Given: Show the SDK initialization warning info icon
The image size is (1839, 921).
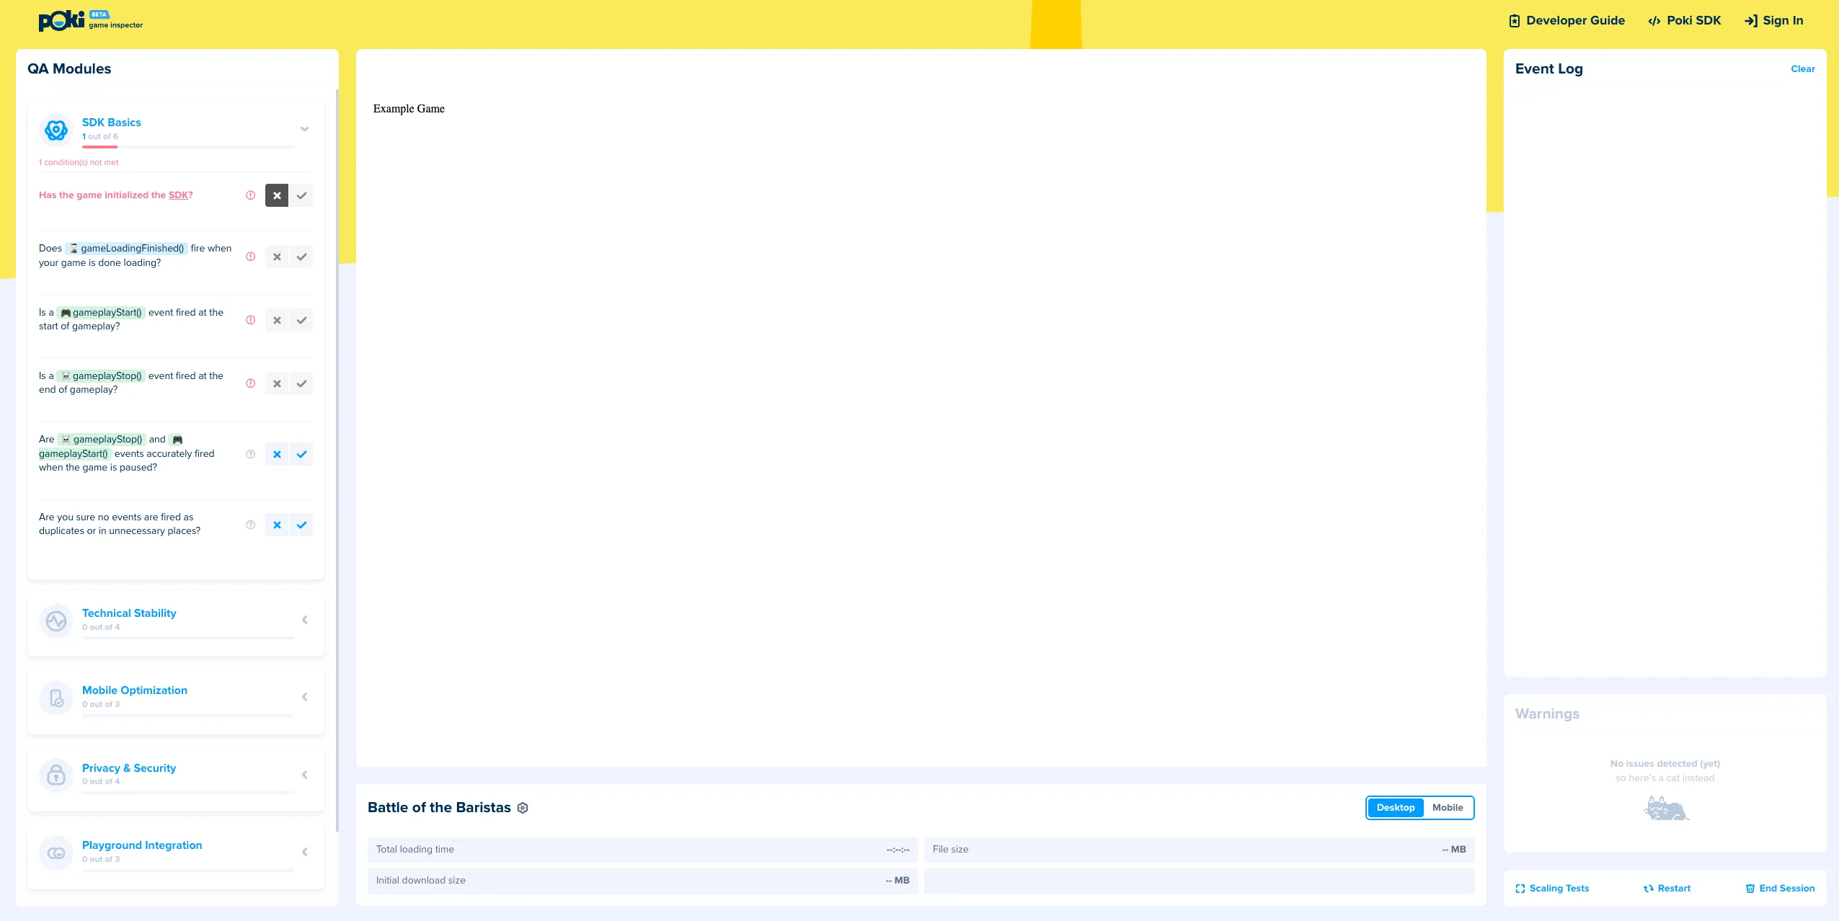Looking at the screenshot, I should click(x=251, y=195).
